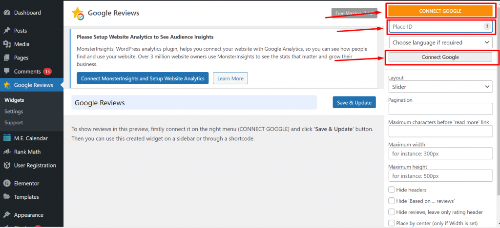Viewport: 500px width, 228px height.
Task: Click the Elementor circle icon
Action: [x=7, y=184]
